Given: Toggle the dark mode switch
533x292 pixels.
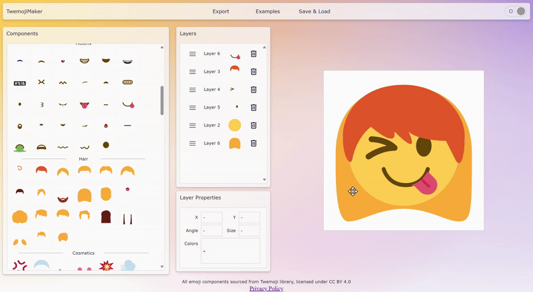Looking at the screenshot, I should (x=515, y=11).
